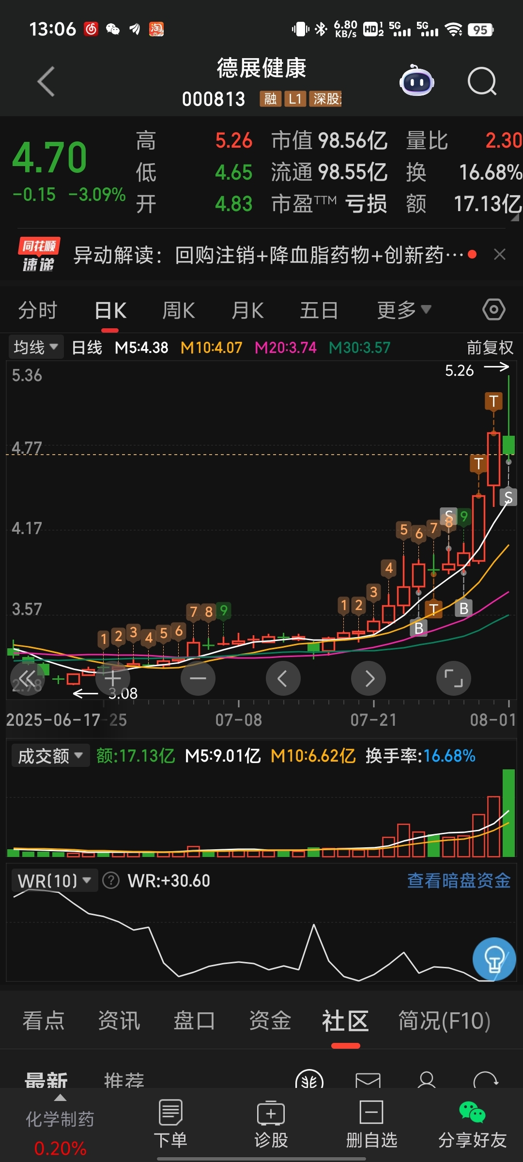Tap 市值 98.56亿 value
This screenshot has width=523, height=1162.
(329, 141)
